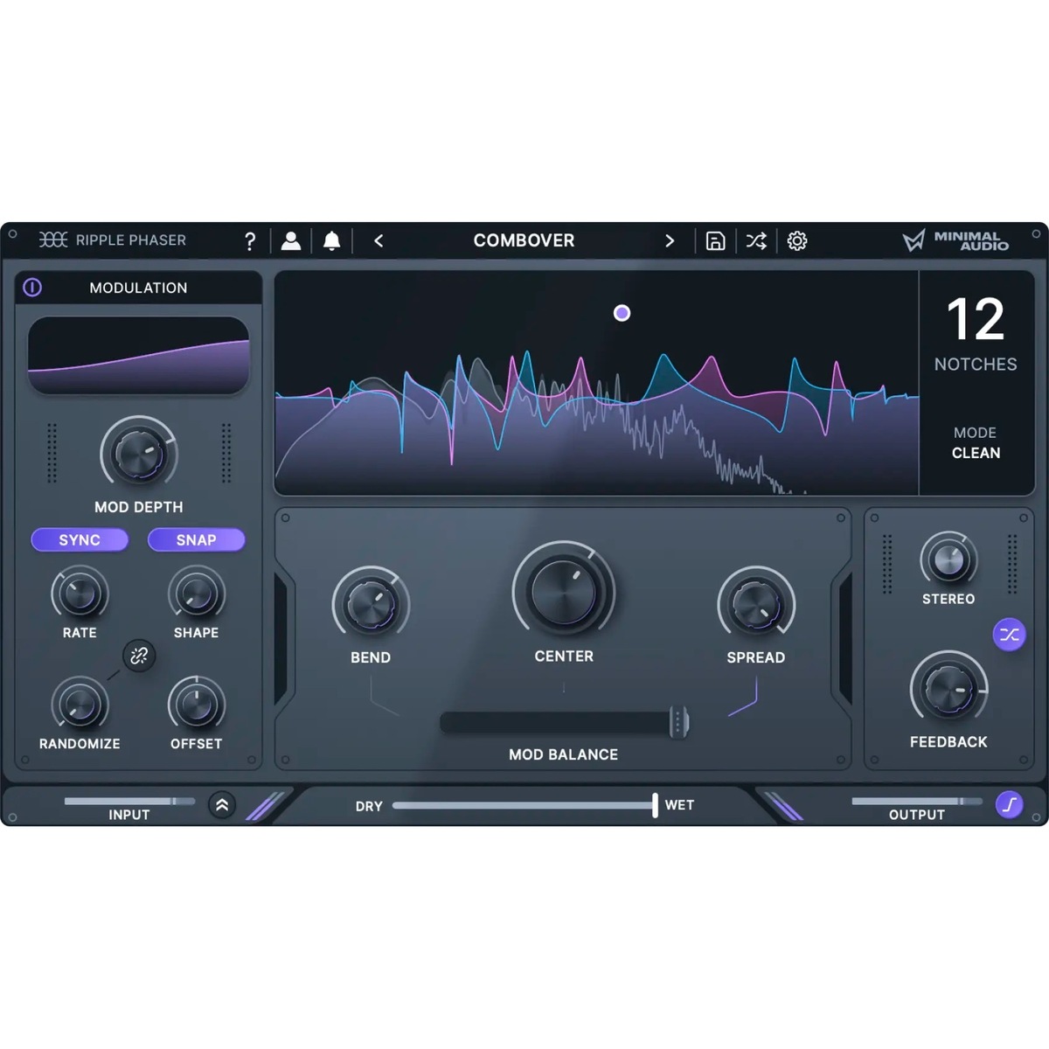Click the STEREO knob
Screen dimensions: 1049x1049
coord(948,559)
